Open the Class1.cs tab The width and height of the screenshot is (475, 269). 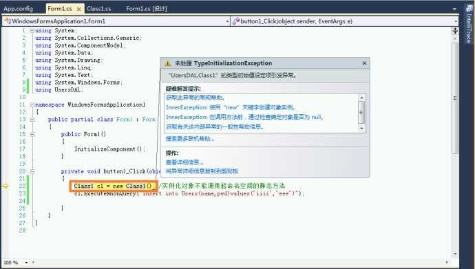(x=98, y=8)
